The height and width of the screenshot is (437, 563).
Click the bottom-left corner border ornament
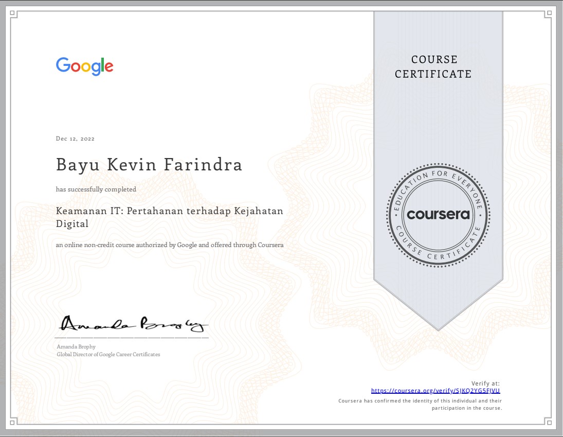[14, 423]
